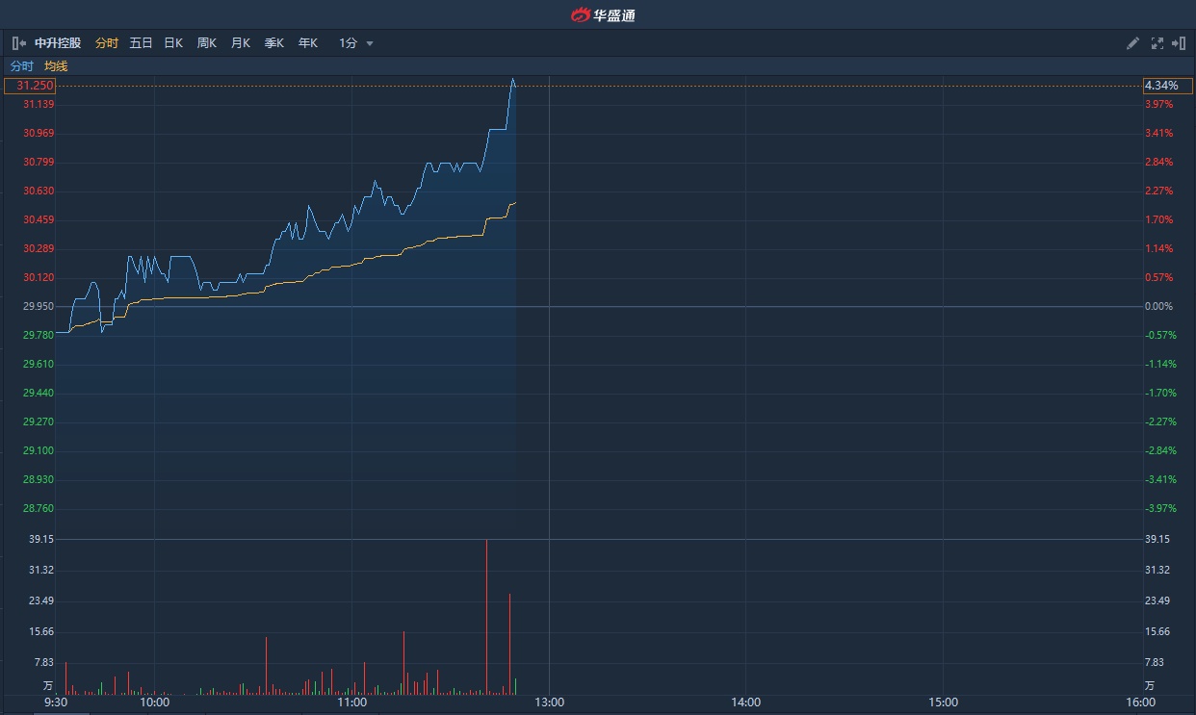
Task: Select the 季K quarterly candlestick tab
Action: (x=274, y=43)
